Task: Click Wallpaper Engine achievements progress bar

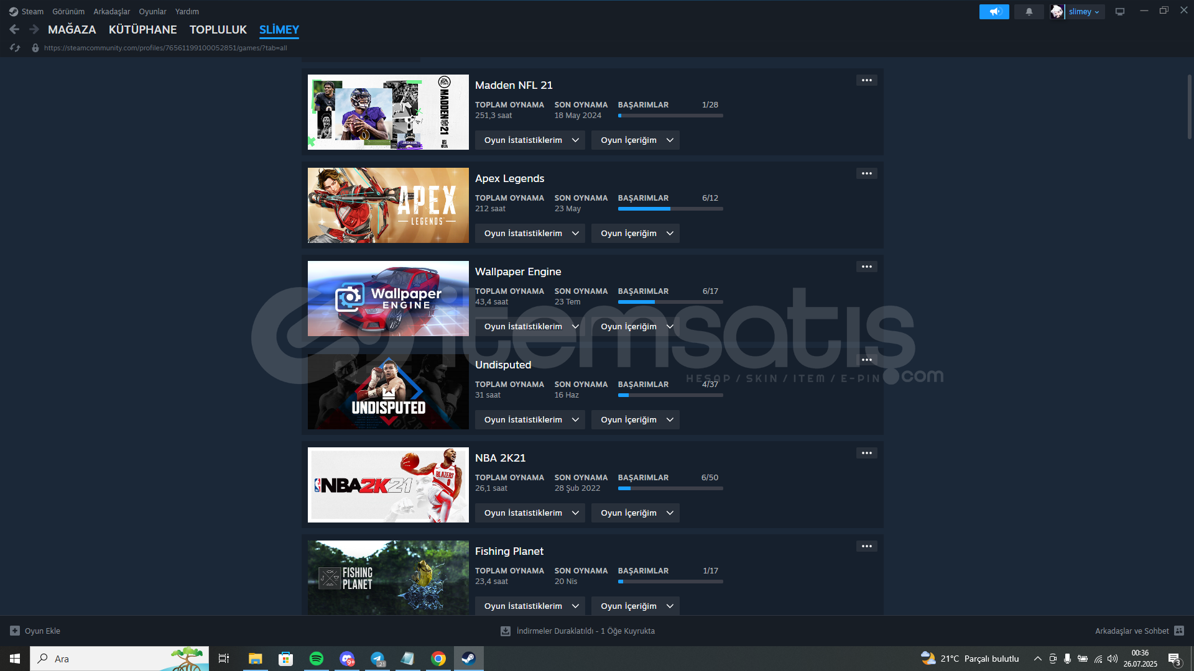Action: click(x=670, y=302)
